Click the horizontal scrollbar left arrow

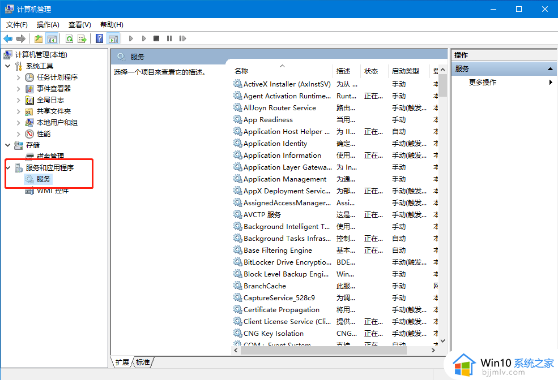click(x=236, y=350)
